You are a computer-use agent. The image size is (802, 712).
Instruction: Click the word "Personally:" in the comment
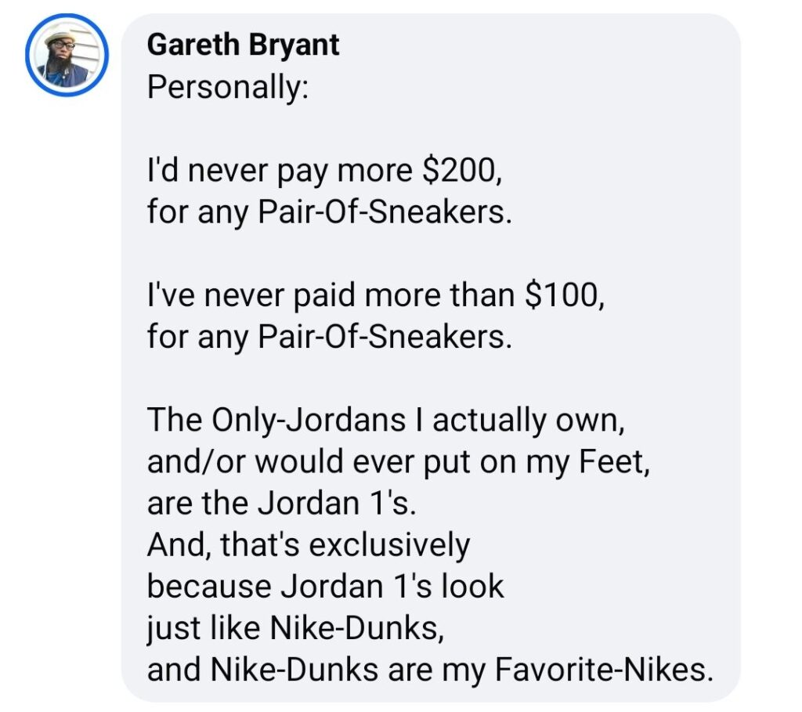pos(227,86)
